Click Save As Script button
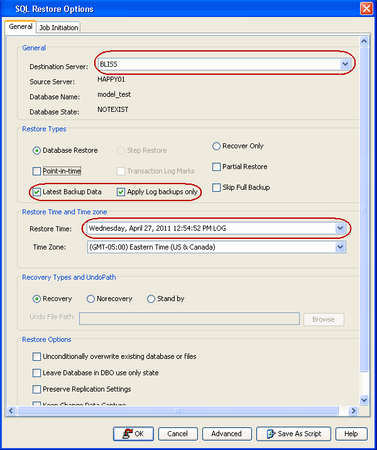Image resolution: width=377 pixels, height=450 pixels. [293, 434]
